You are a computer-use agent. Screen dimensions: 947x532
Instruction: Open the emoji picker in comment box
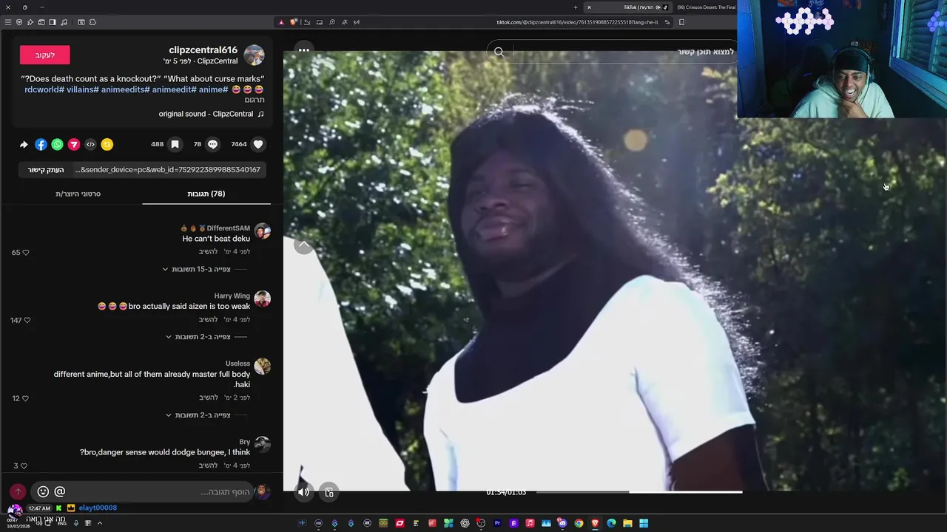[43, 491]
